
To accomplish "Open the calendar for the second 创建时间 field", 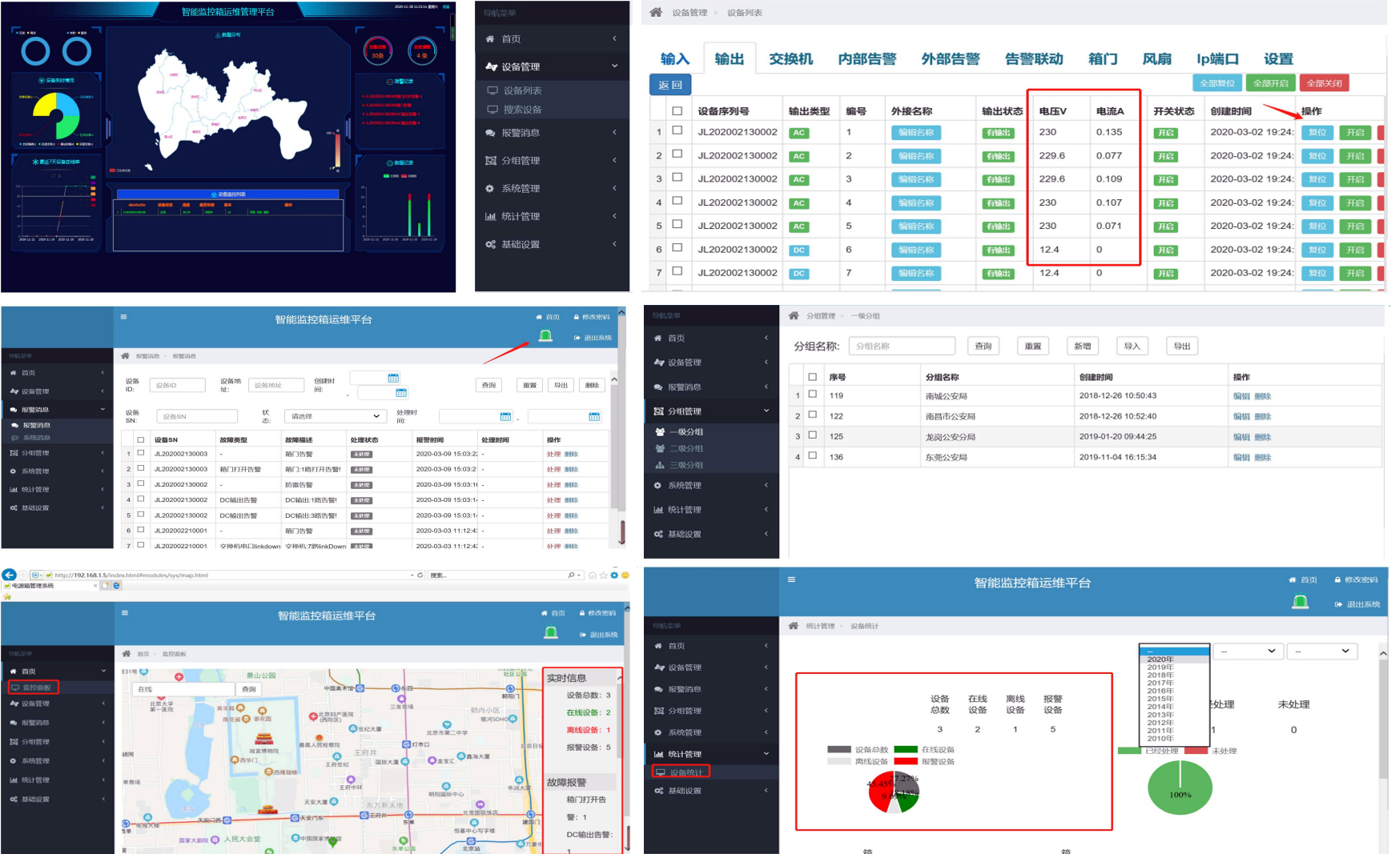I will pos(401,392).
